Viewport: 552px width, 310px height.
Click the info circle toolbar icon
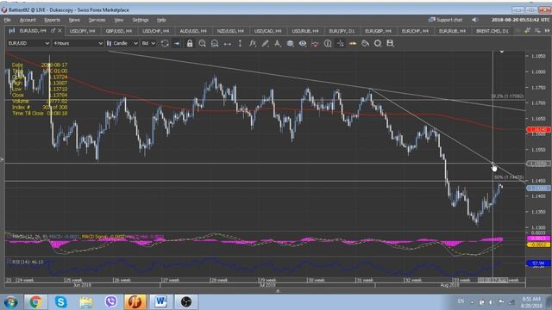(x=328, y=43)
